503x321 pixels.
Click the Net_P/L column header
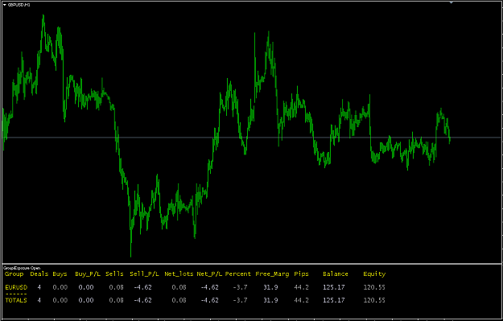pyautogui.click(x=209, y=274)
